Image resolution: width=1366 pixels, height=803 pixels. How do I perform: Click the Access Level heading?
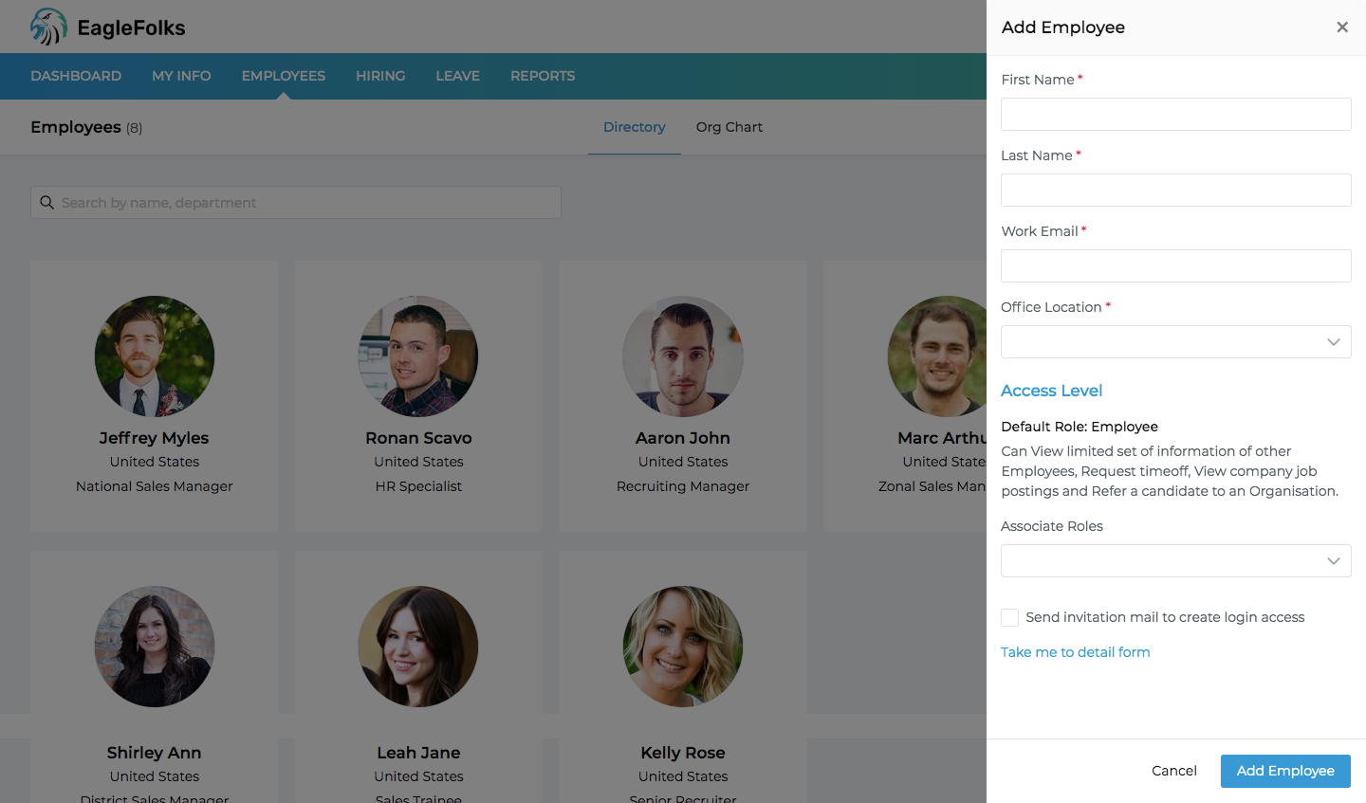coord(1051,391)
